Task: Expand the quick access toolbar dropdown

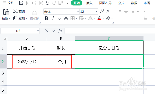Action: pos(67,3)
